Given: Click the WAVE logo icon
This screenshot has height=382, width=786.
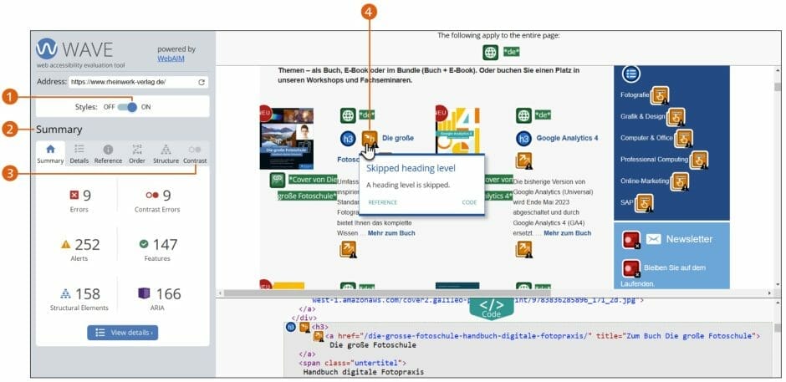Looking at the screenshot, I should (47, 49).
